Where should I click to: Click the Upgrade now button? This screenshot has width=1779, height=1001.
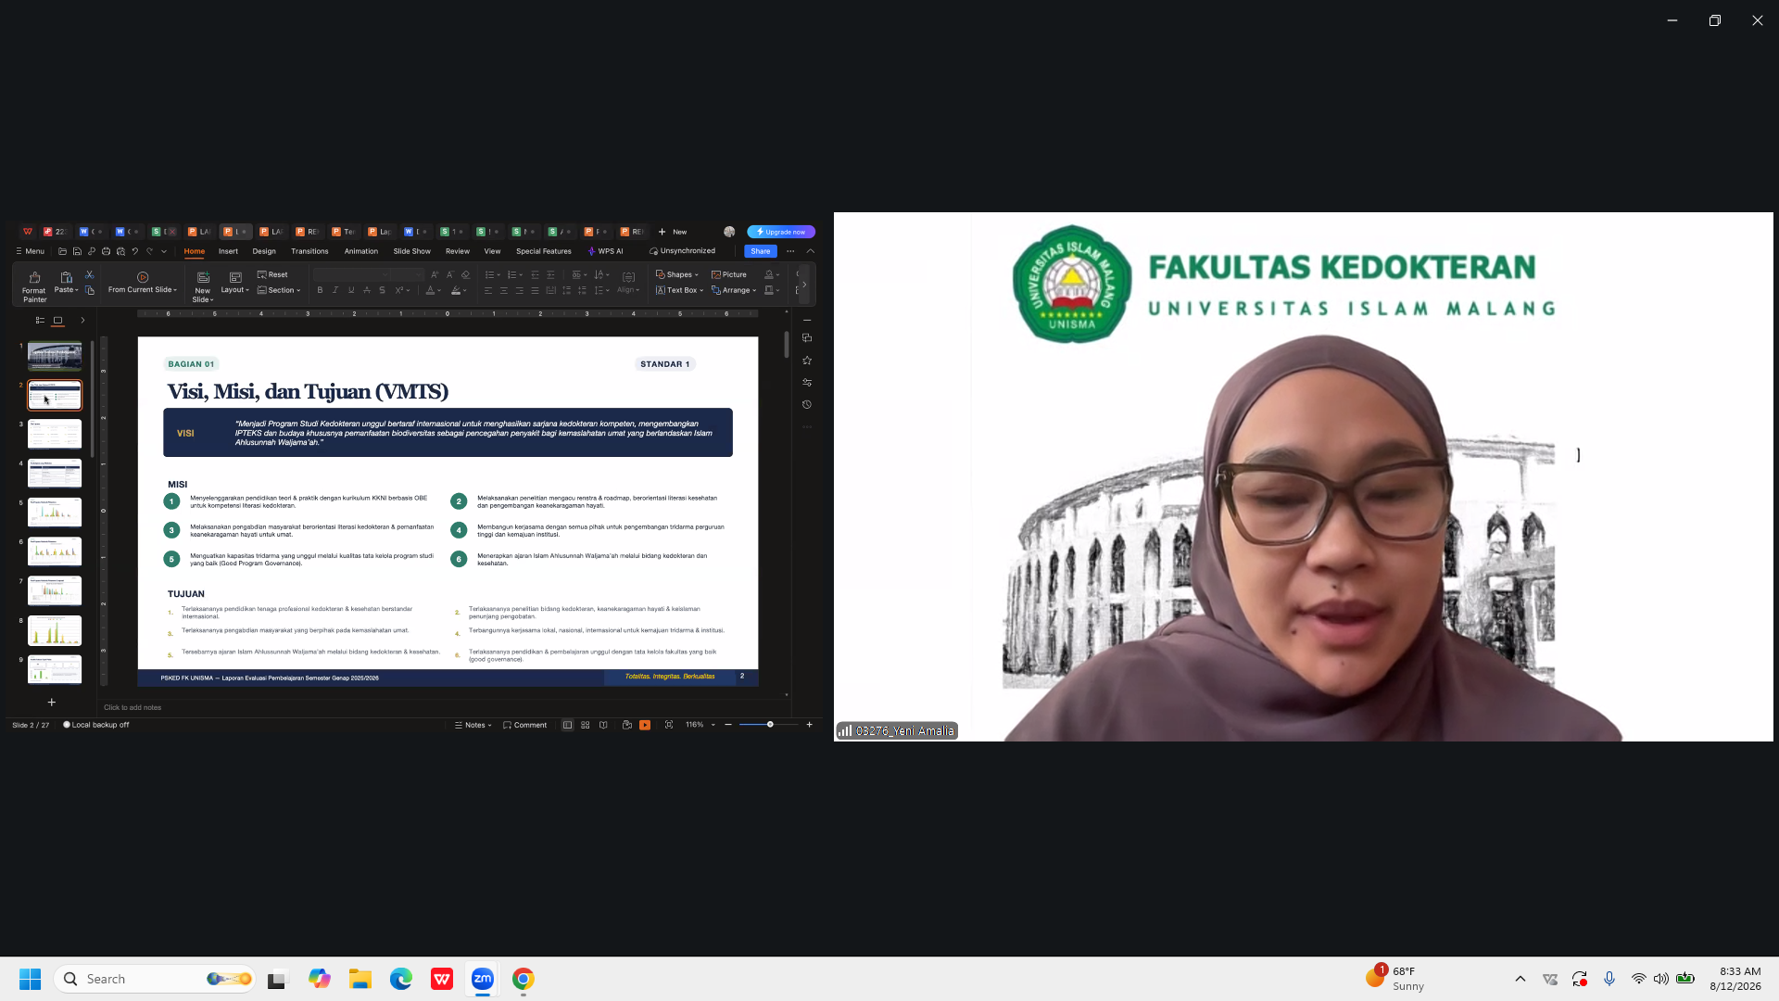pyautogui.click(x=781, y=232)
